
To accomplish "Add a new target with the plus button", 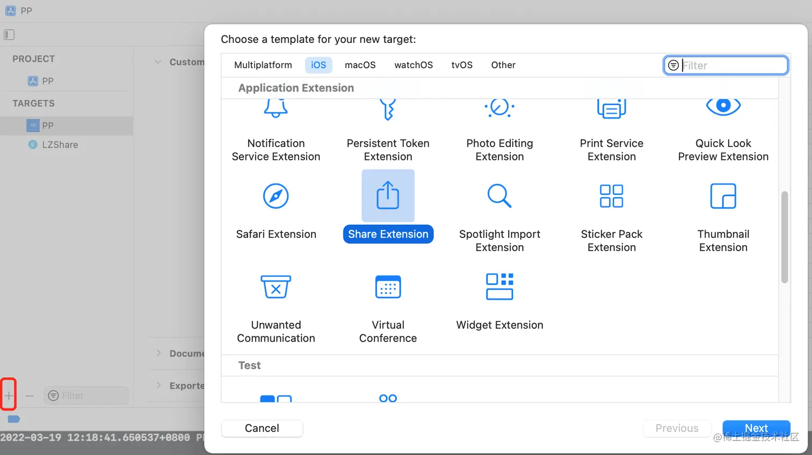I will (9, 395).
